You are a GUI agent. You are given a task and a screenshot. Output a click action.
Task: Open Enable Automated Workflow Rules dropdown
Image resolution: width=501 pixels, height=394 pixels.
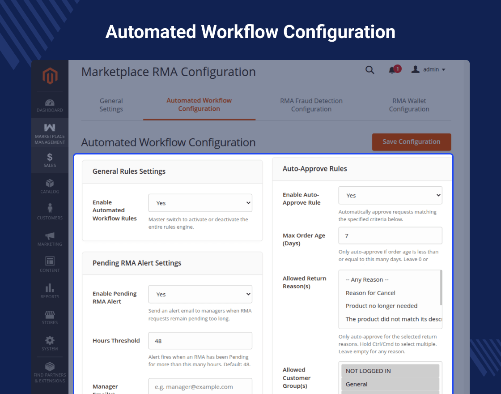200,203
